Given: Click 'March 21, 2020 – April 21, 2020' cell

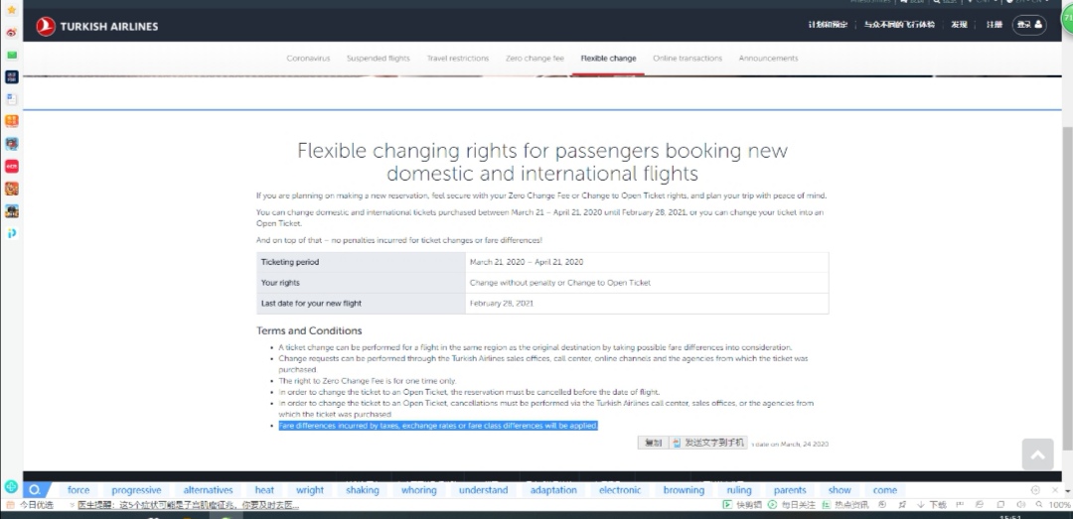Looking at the screenshot, I should (x=647, y=263).
